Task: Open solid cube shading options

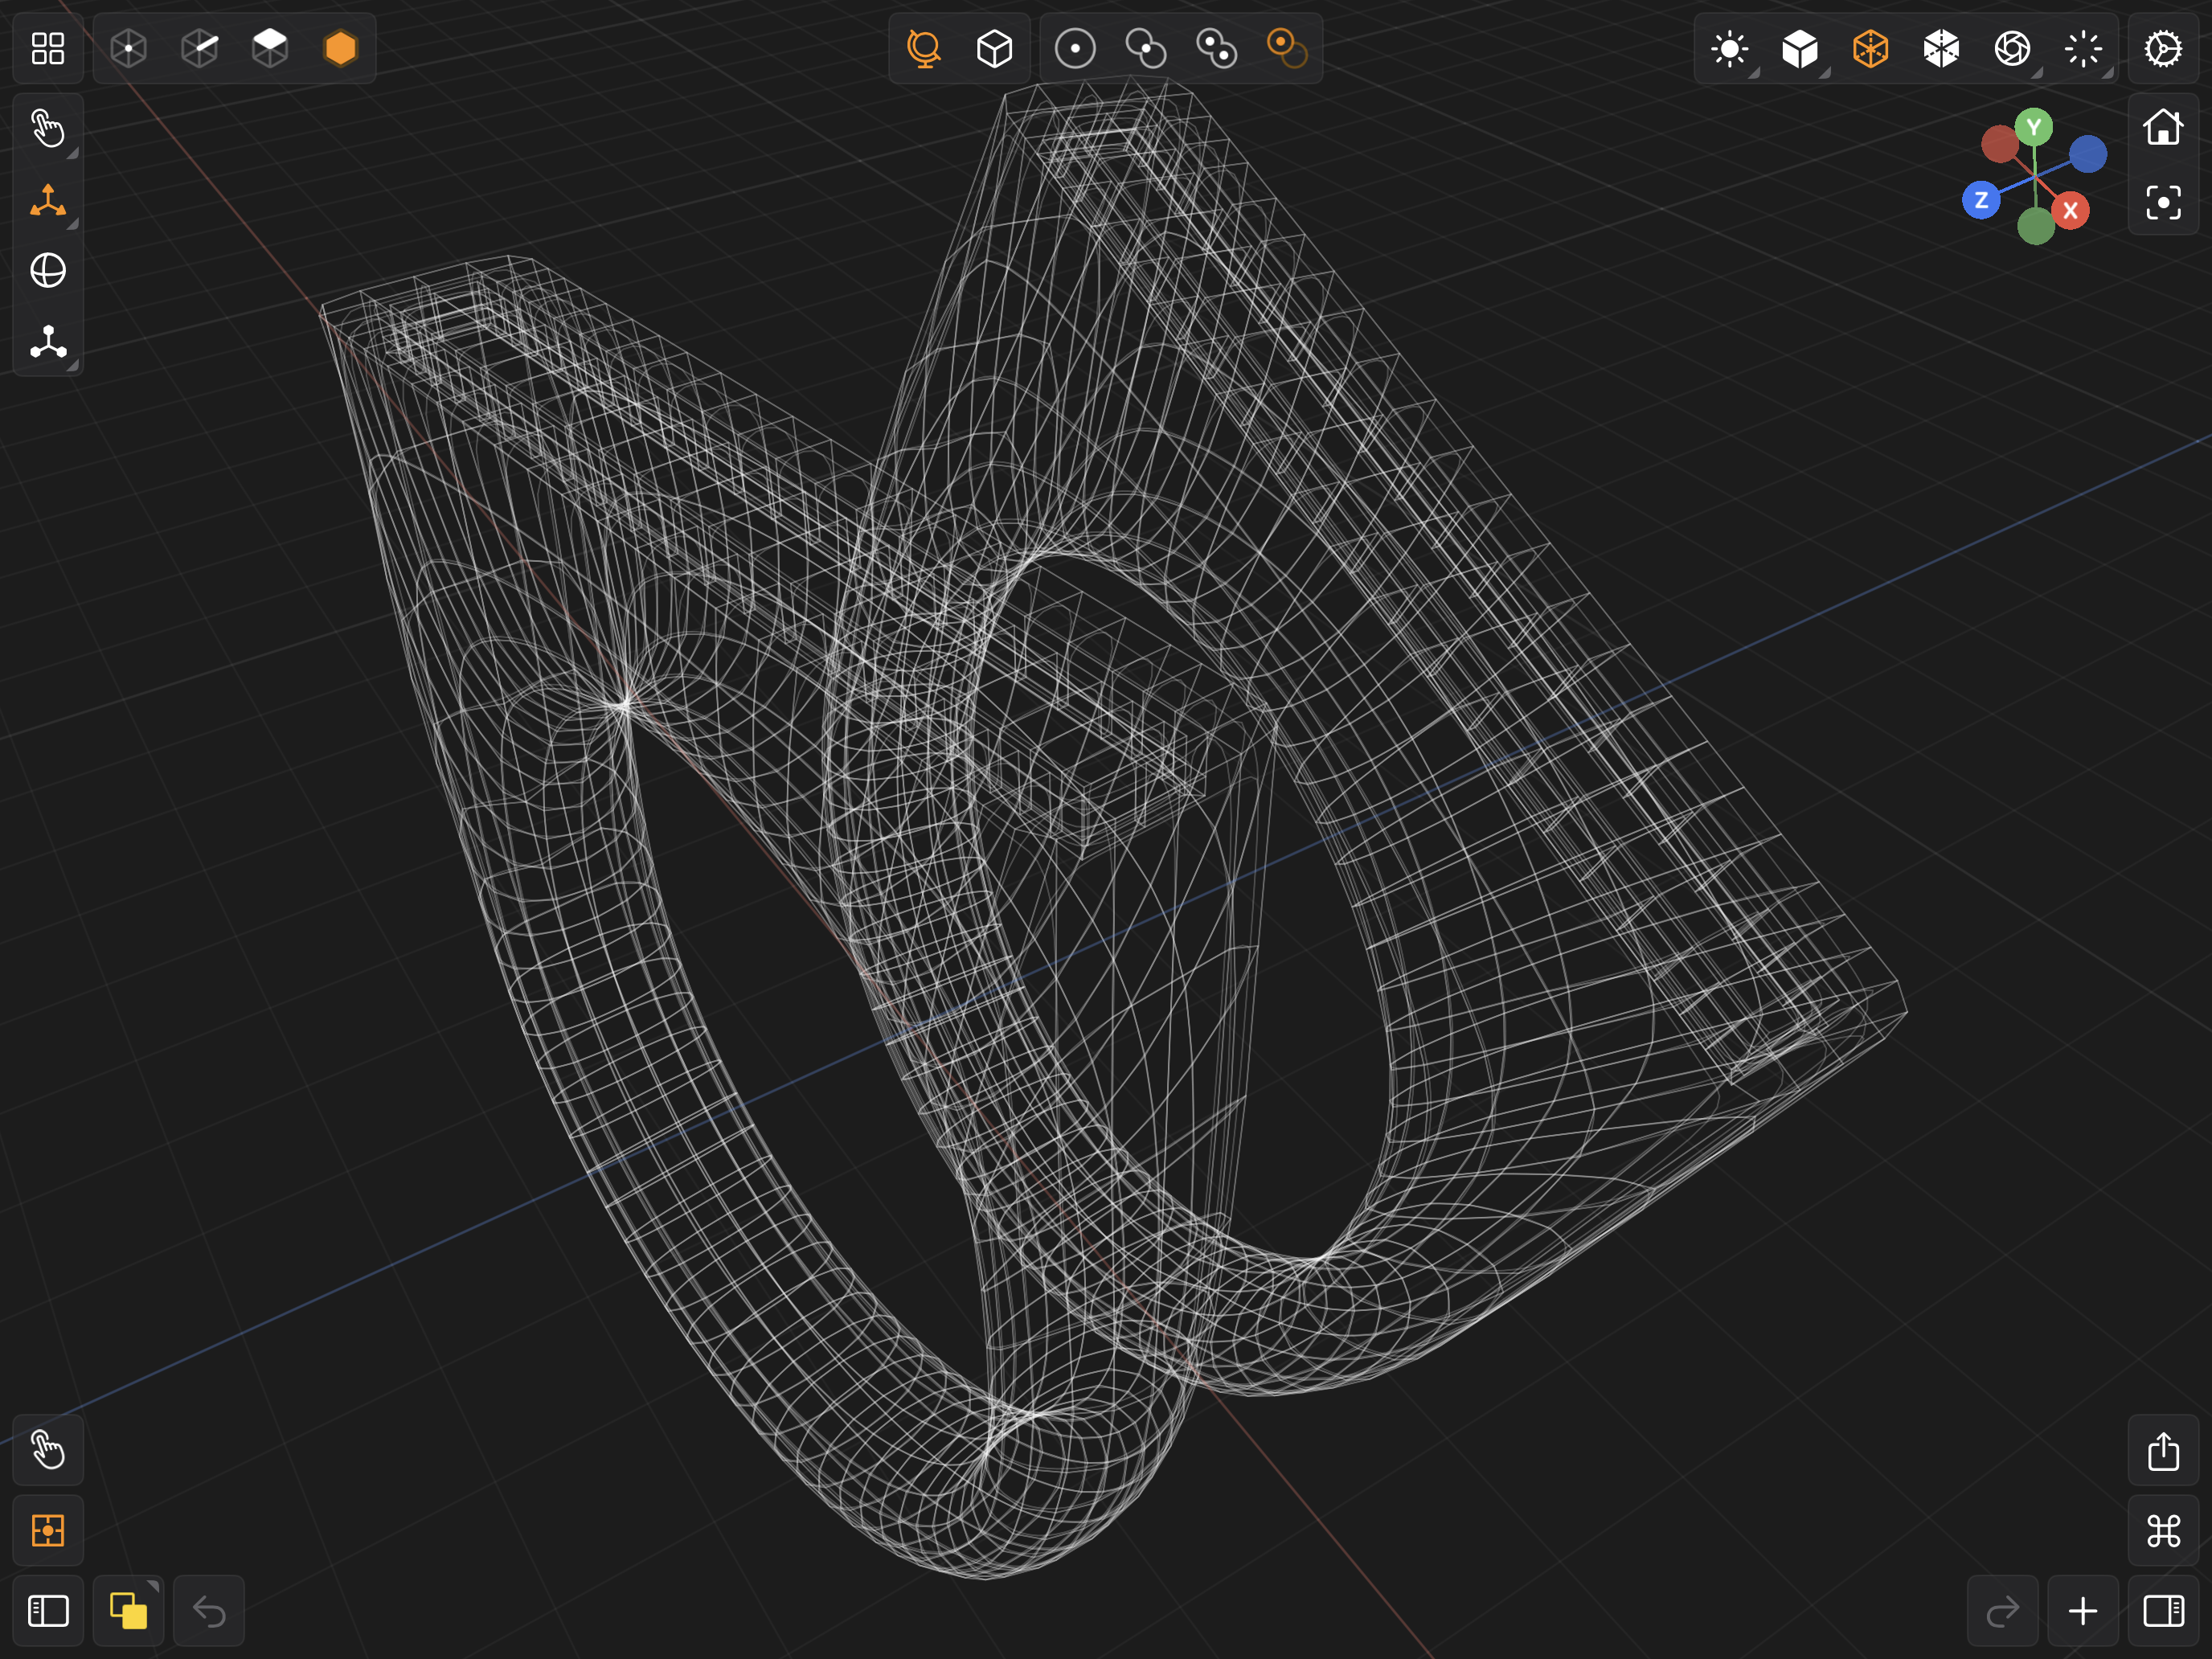Action: point(1800,48)
